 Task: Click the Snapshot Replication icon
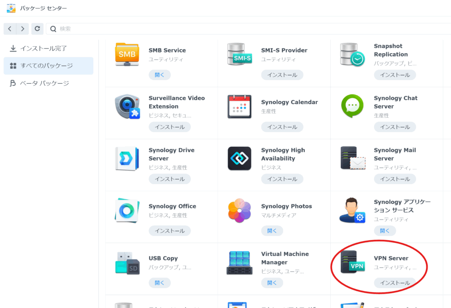[352, 54]
